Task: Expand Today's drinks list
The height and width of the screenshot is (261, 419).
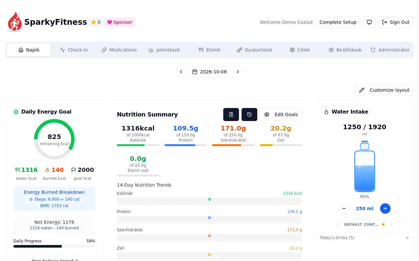Action: pyautogui.click(x=365, y=238)
